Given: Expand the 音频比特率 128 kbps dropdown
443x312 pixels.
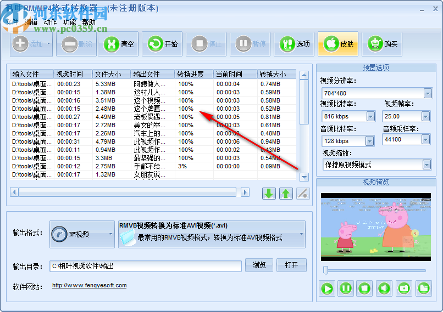Looking at the screenshot, I should (369, 141).
